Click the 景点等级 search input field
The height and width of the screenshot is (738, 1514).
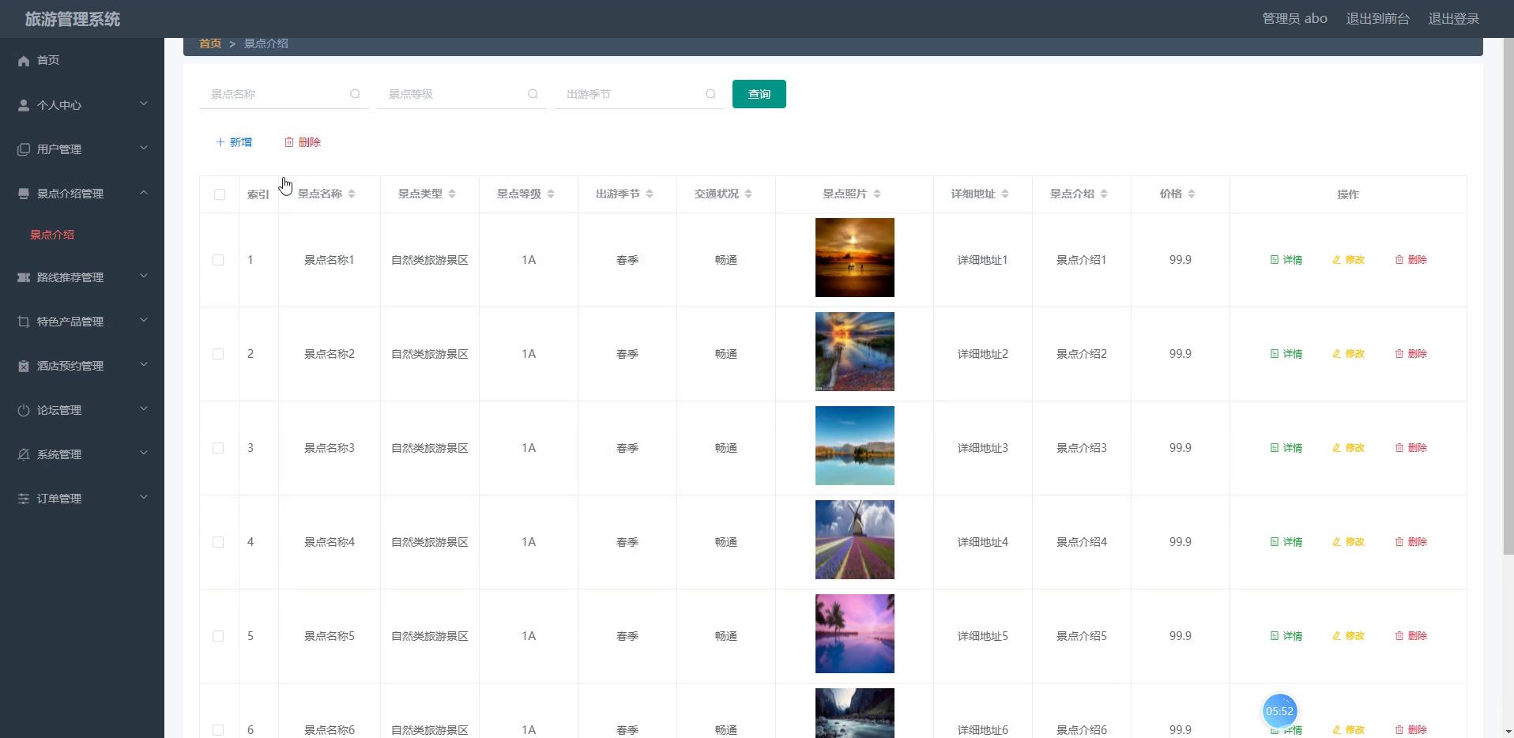click(x=461, y=94)
